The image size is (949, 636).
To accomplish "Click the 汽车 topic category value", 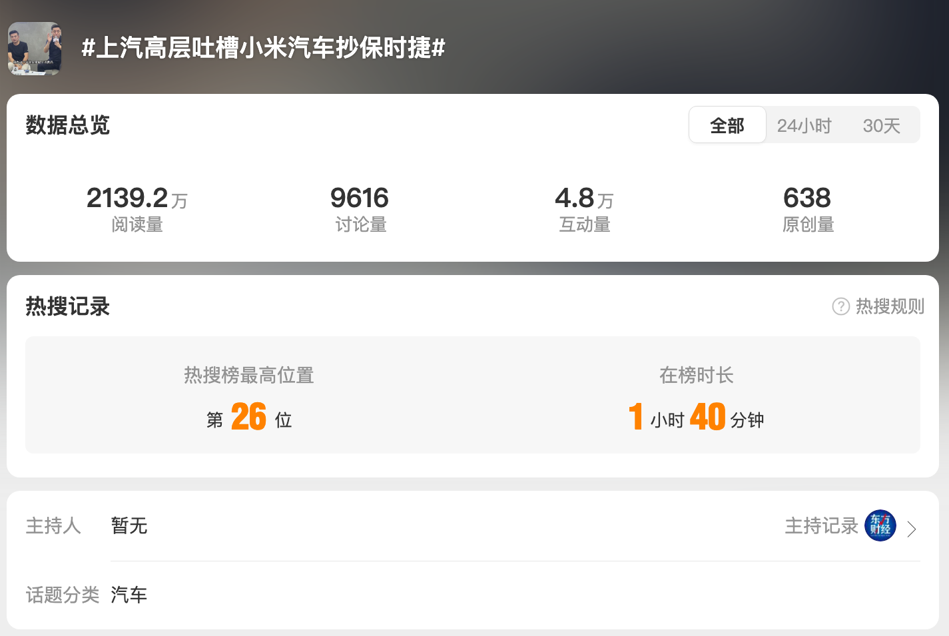I will click(129, 595).
